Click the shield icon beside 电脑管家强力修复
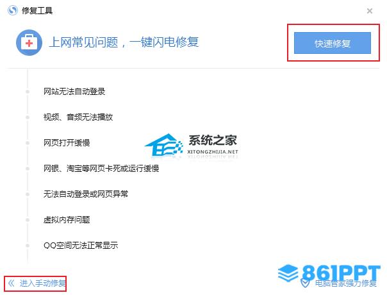 [305, 283]
